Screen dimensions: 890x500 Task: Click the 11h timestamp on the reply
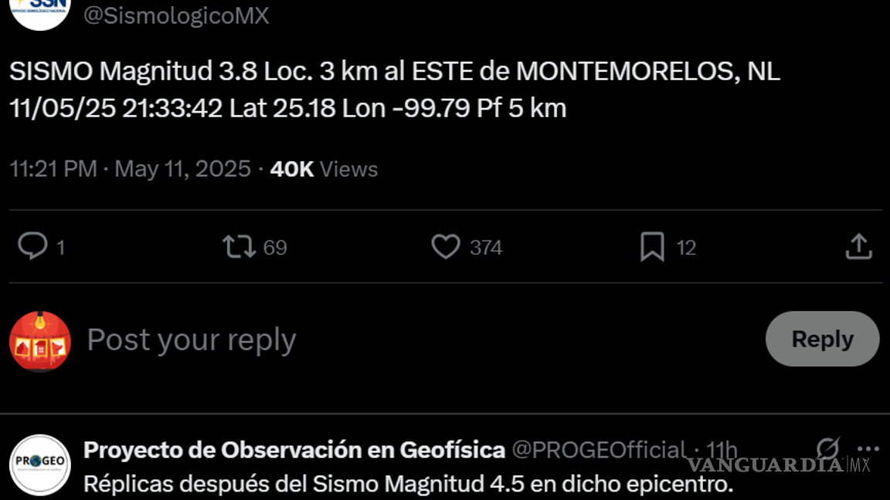click(x=722, y=449)
